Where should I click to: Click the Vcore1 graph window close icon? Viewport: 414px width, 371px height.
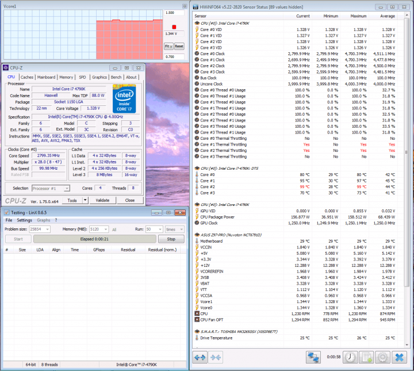tap(185, 6)
